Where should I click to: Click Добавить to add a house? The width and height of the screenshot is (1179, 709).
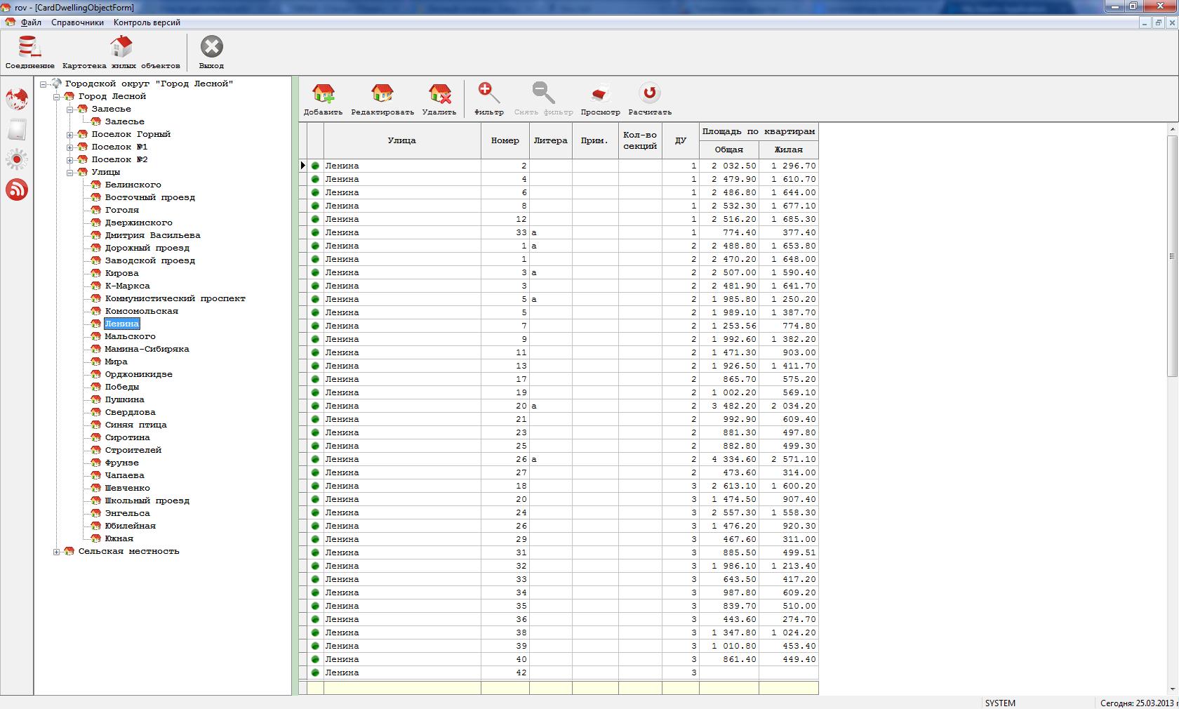[x=323, y=99]
